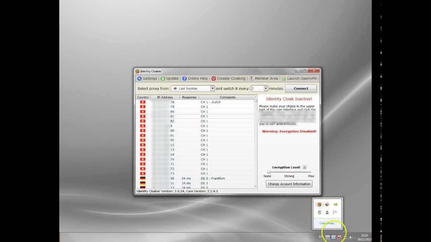
Task: Select proxy row ending in 79
Action: [x=195, y=107]
